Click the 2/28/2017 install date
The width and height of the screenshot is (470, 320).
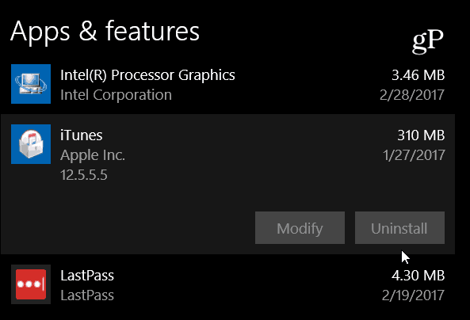tap(412, 95)
